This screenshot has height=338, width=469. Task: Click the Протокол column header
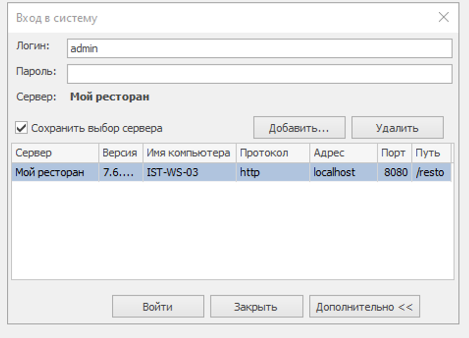272,153
